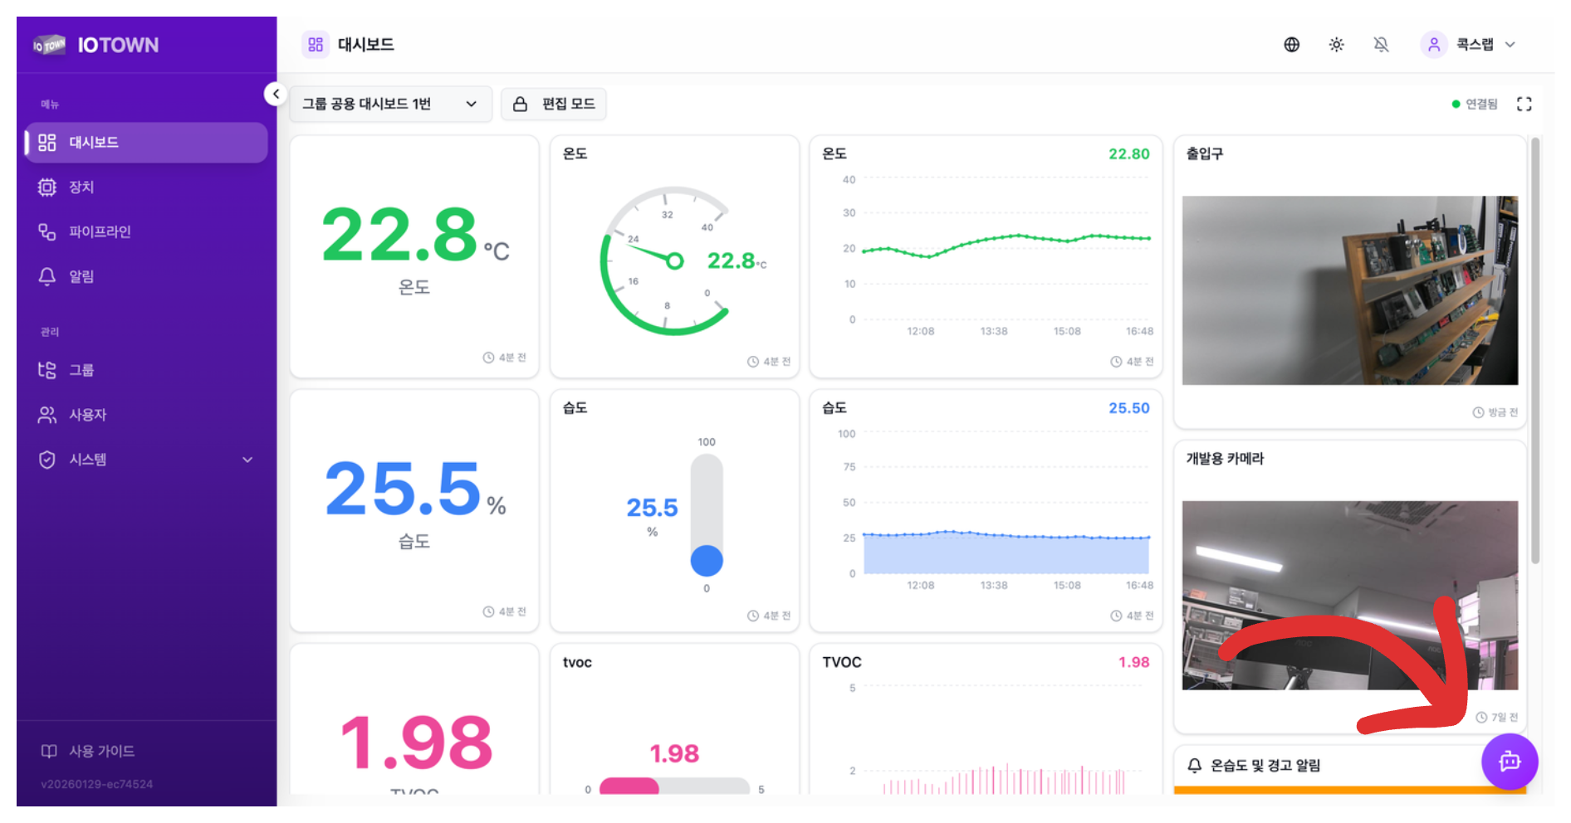Viewport: 1571px width, 823px height.
Task: Open 파이프라인 in the sidebar
Action: (146, 231)
